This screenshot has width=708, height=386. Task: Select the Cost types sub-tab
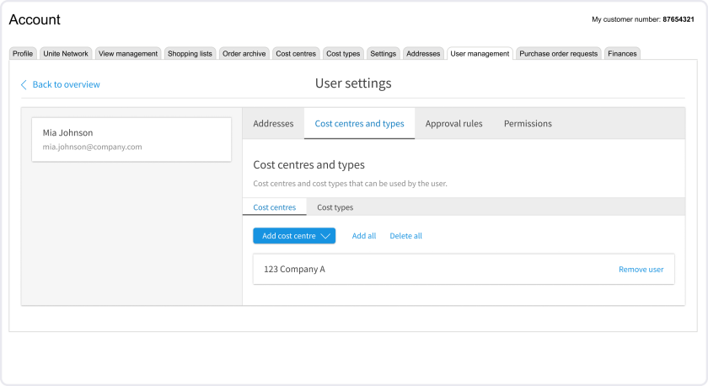(335, 207)
